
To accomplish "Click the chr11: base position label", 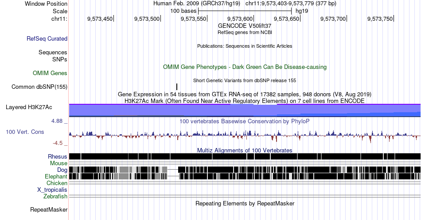I will point(59,19).
